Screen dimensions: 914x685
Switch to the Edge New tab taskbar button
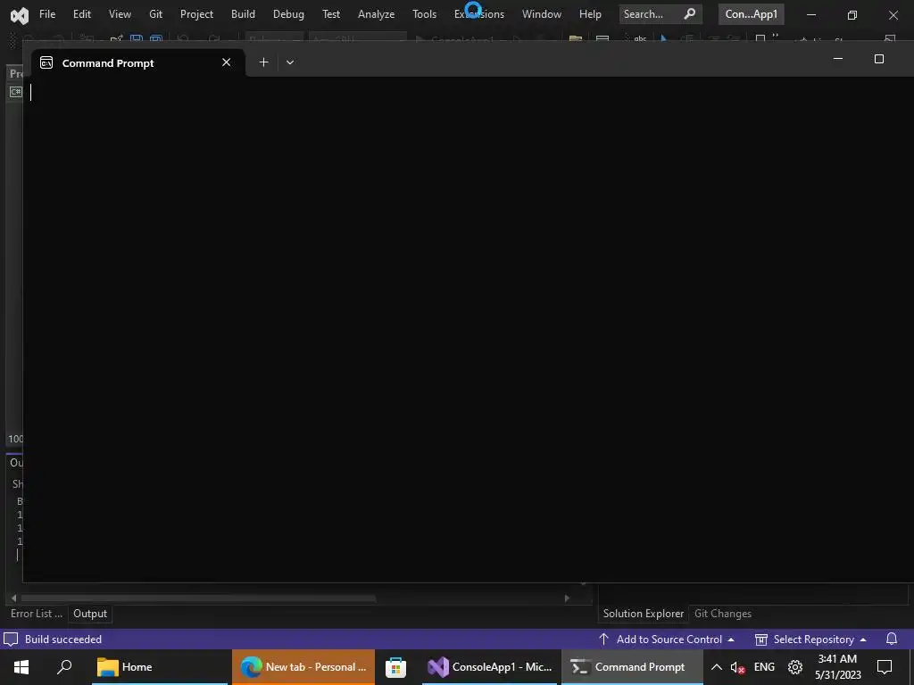tap(303, 667)
